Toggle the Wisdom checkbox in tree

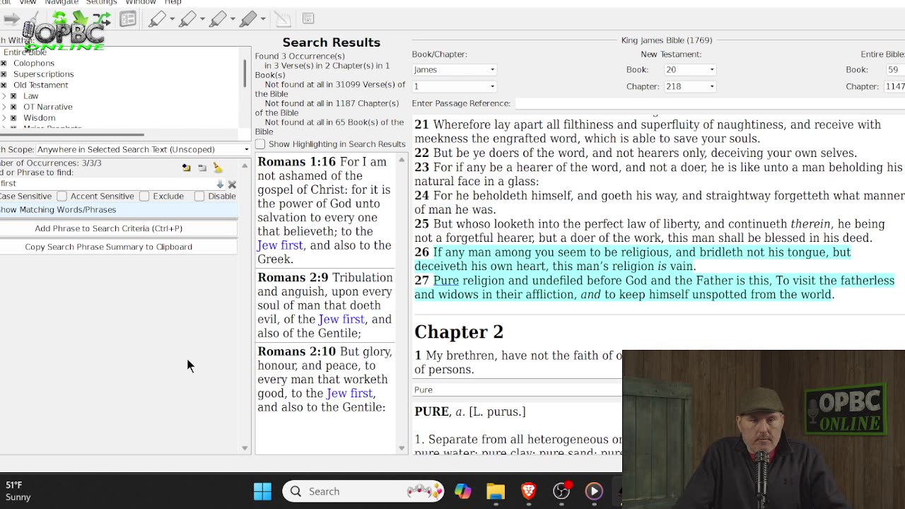[13, 118]
